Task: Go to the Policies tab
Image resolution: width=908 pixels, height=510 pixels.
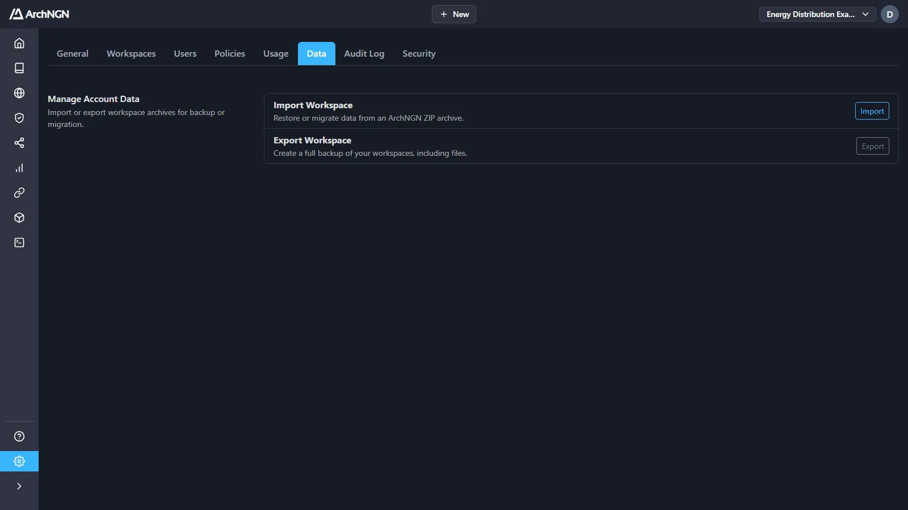Action: [230, 54]
